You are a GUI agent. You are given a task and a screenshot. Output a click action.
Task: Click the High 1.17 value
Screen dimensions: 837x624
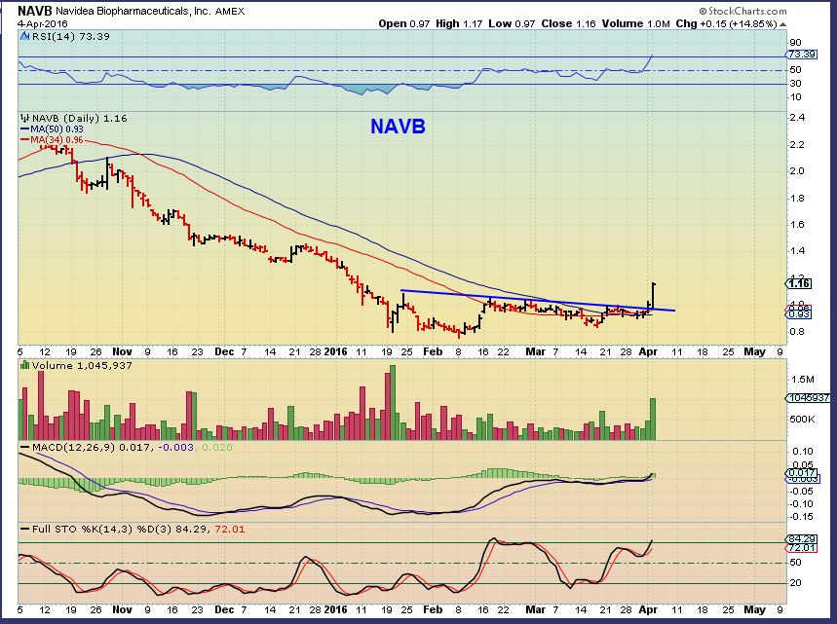coord(459,23)
